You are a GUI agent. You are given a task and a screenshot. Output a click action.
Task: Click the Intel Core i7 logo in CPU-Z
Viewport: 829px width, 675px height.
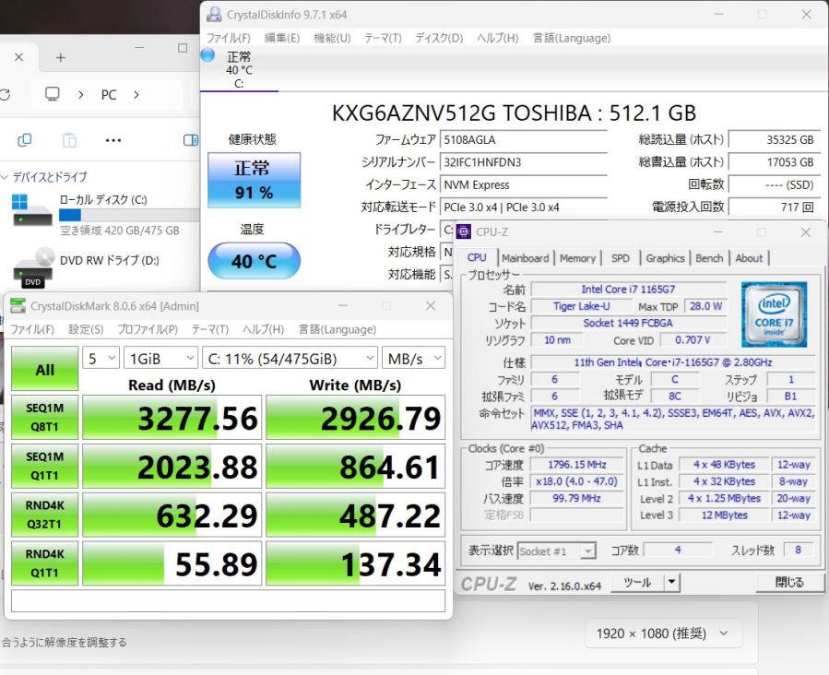pos(774,314)
